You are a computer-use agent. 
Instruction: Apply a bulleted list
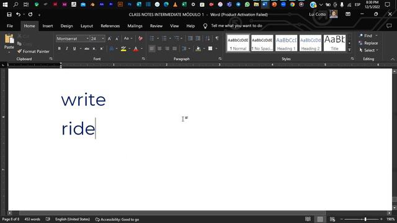152,38
